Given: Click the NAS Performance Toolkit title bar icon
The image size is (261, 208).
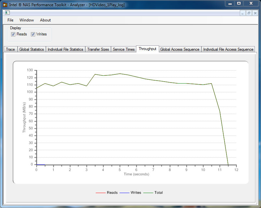Looking at the screenshot, I should tap(5, 5).
